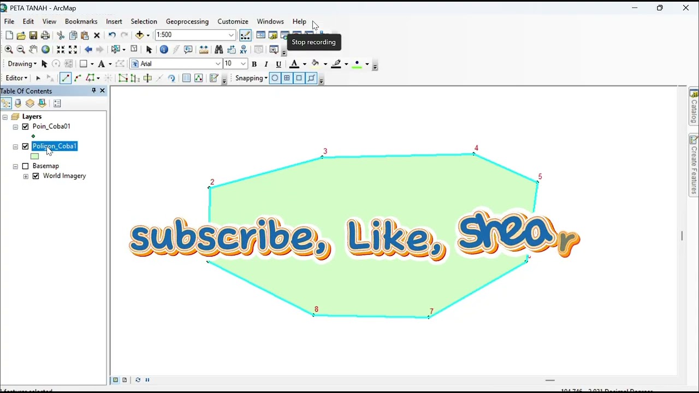Toggle Point Snapping
Image resolution: width=699 pixels, height=393 pixels.
point(275,78)
